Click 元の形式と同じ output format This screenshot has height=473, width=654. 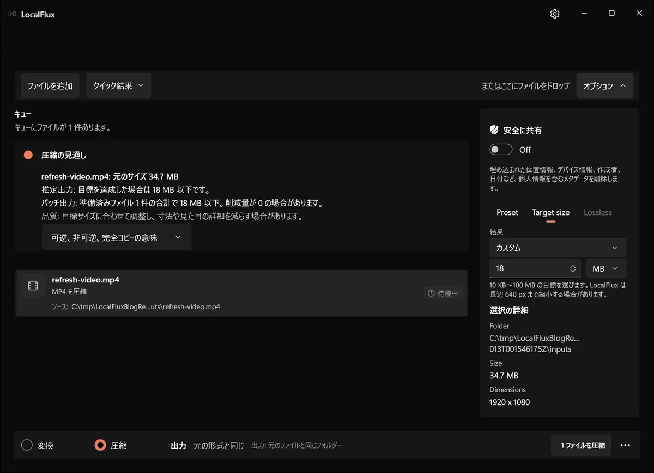pos(219,445)
